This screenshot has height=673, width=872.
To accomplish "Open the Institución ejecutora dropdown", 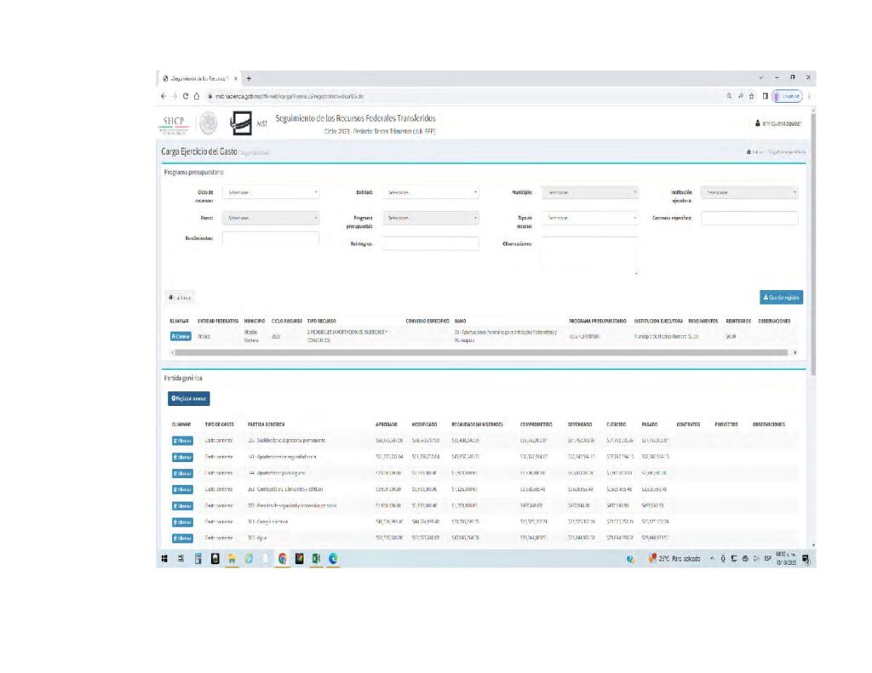I will pos(749,192).
